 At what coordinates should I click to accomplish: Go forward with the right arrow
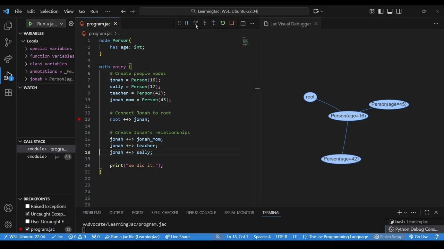point(132,11)
